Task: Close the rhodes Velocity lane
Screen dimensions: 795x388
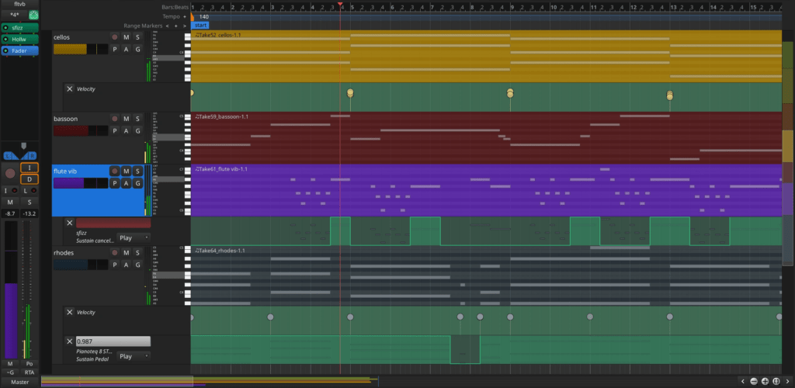Action: click(69, 312)
